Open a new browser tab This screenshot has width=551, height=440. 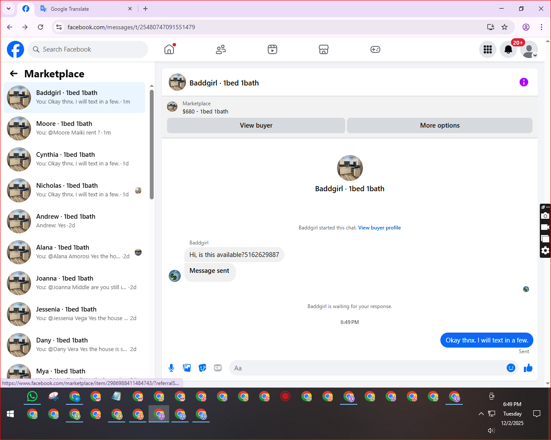(x=145, y=9)
